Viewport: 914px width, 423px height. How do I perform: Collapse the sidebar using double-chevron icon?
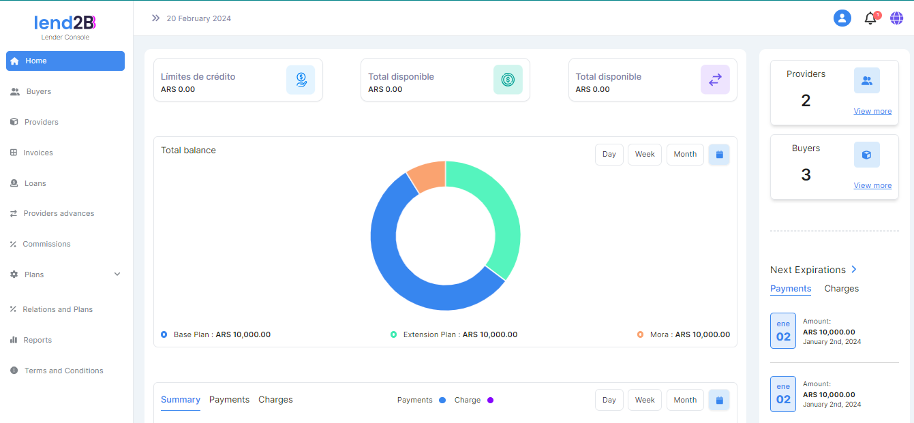156,18
